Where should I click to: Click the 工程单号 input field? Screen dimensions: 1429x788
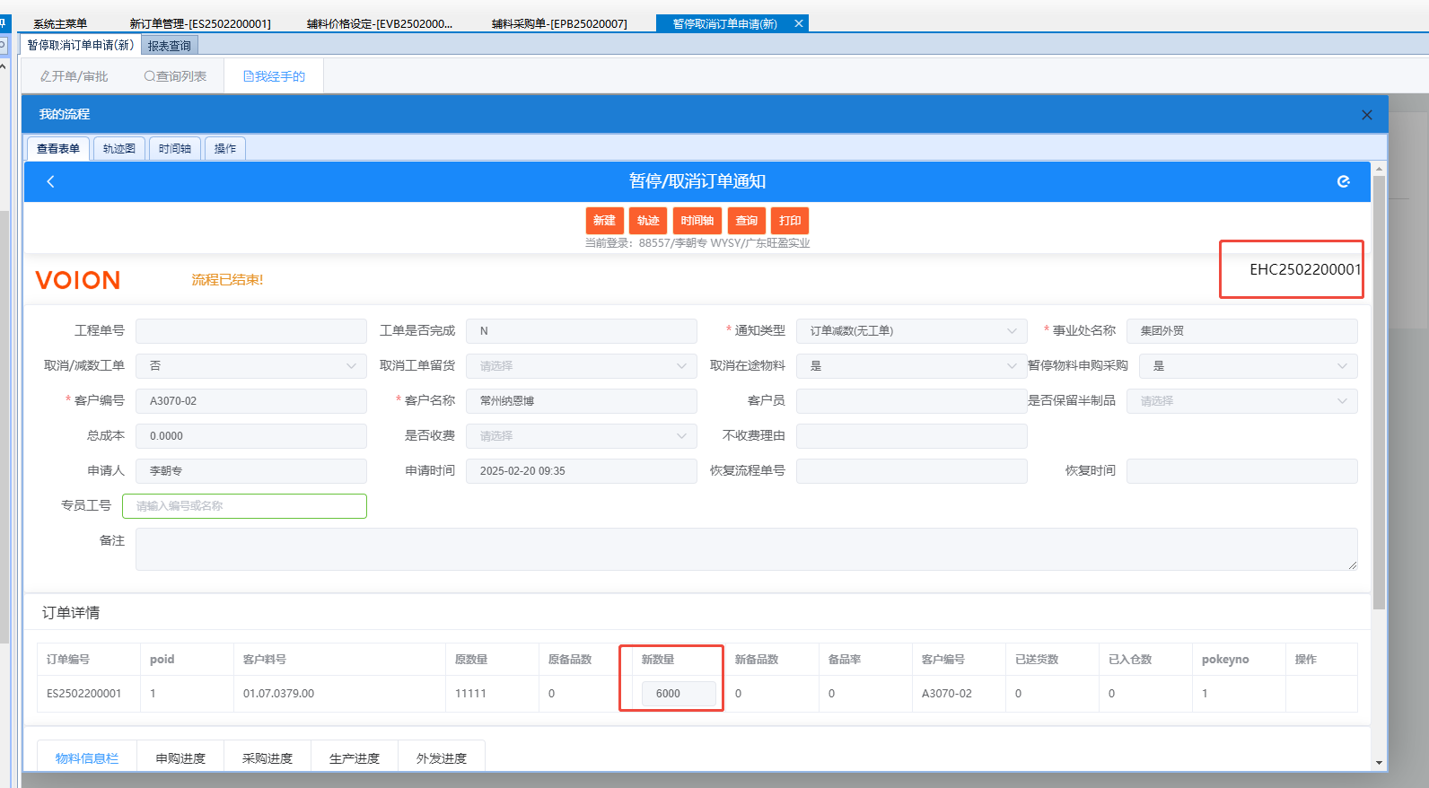click(x=251, y=331)
